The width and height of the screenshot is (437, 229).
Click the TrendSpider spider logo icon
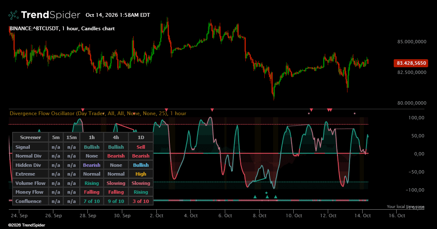point(13,15)
